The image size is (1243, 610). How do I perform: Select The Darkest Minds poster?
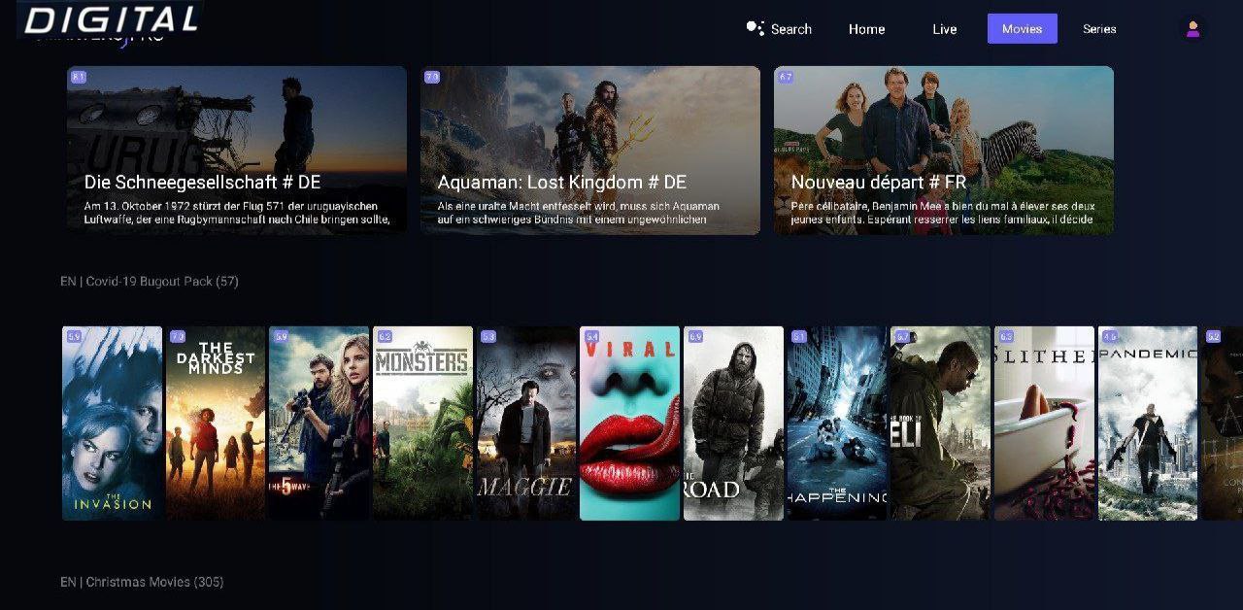pyautogui.click(x=216, y=424)
